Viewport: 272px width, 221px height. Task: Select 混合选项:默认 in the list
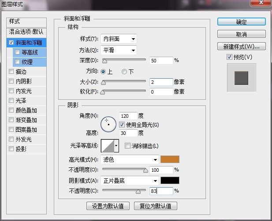click(x=26, y=33)
